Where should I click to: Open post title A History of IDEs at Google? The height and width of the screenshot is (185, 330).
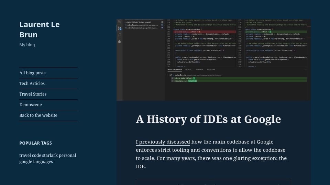point(208,119)
